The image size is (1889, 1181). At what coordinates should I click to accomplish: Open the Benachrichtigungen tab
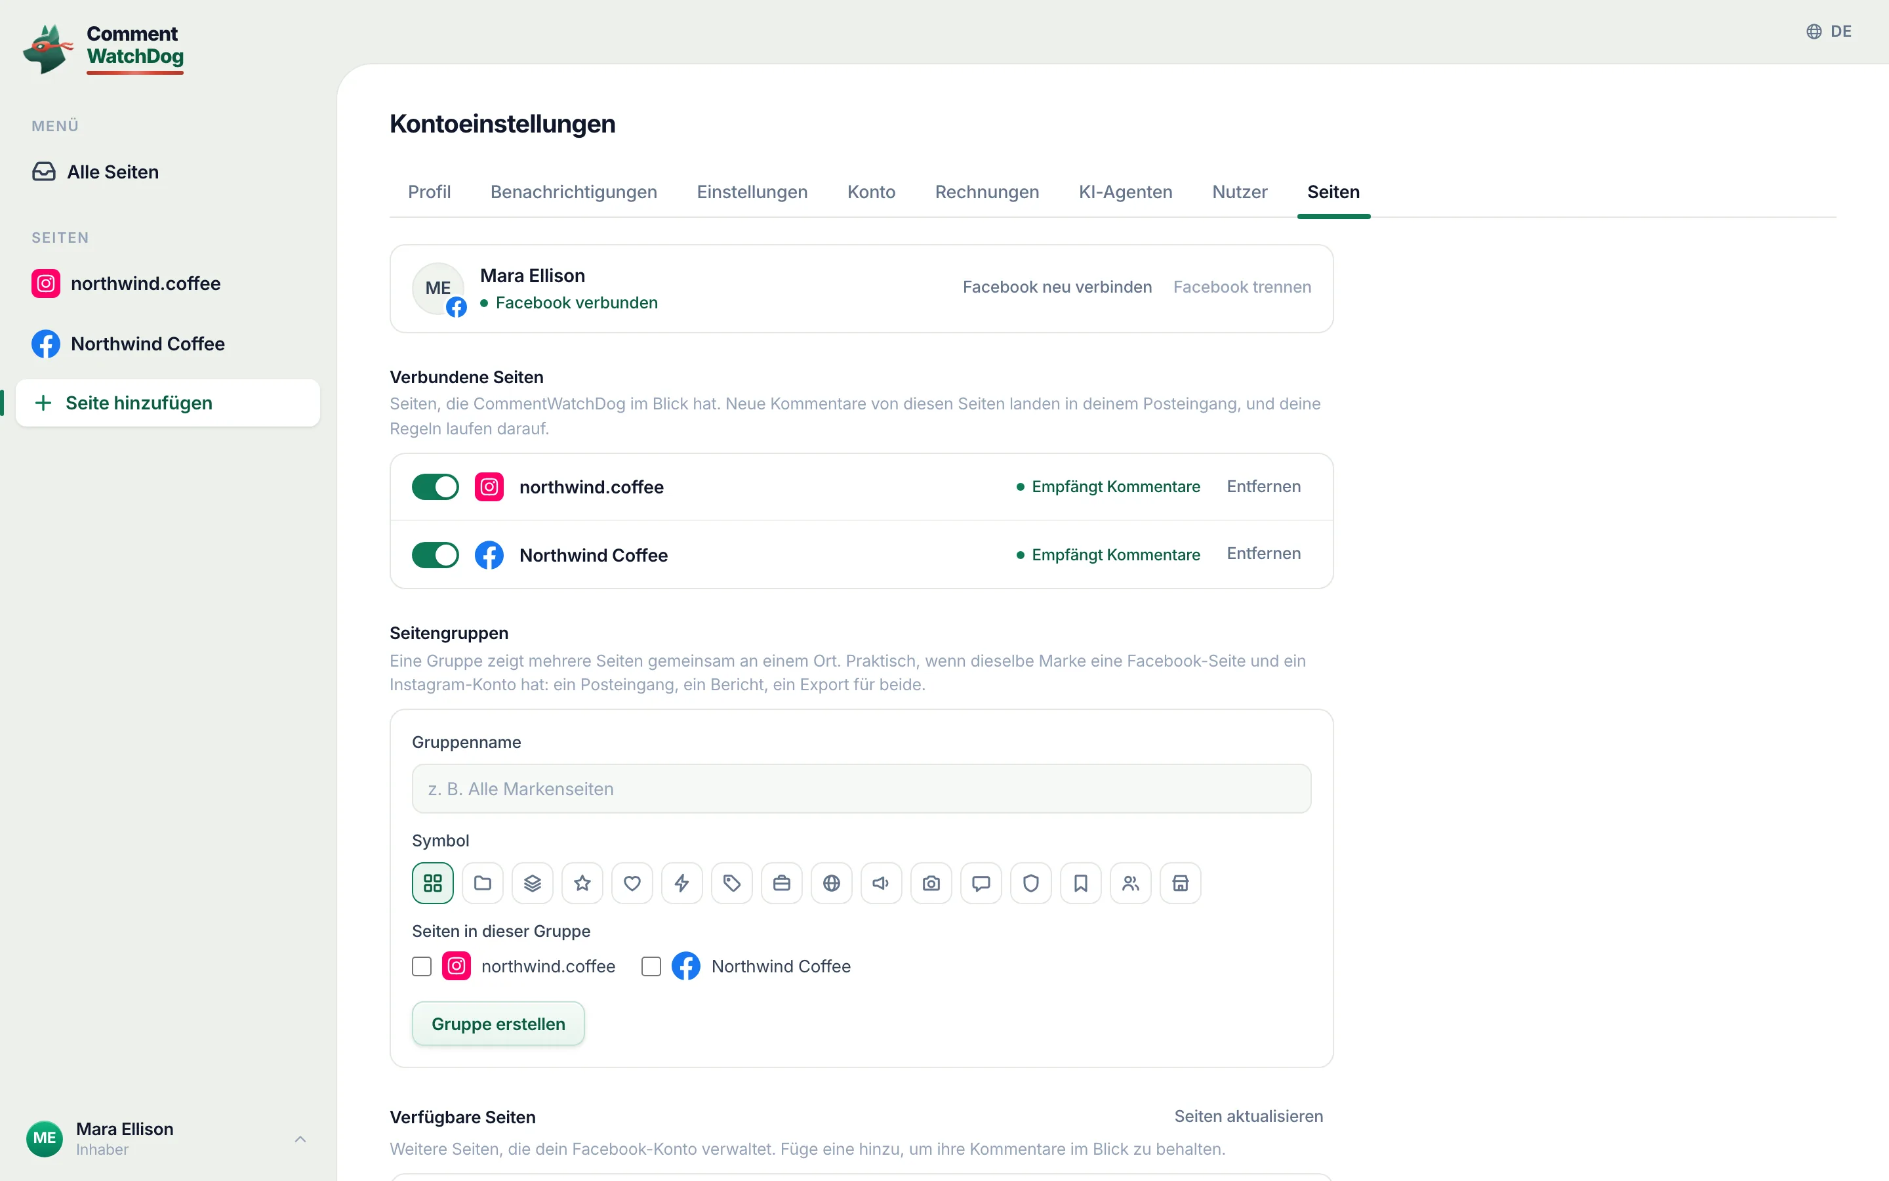pos(574,192)
